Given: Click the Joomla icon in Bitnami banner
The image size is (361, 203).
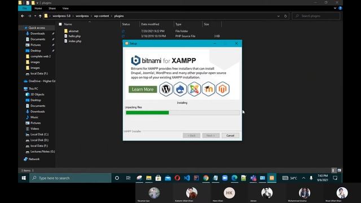Looking at the screenshot, I should click(194, 89).
